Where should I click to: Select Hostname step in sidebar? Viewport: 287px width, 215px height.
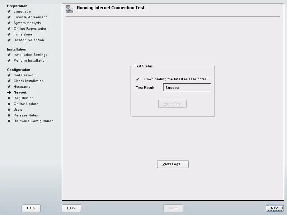[x=22, y=87]
